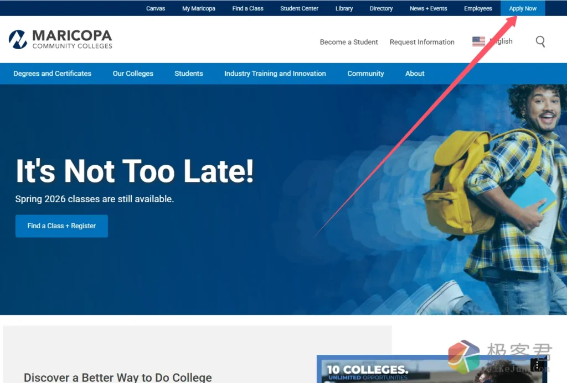Image resolution: width=567 pixels, height=383 pixels.
Task: Open the Our Colleges menu
Action: tap(133, 74)
